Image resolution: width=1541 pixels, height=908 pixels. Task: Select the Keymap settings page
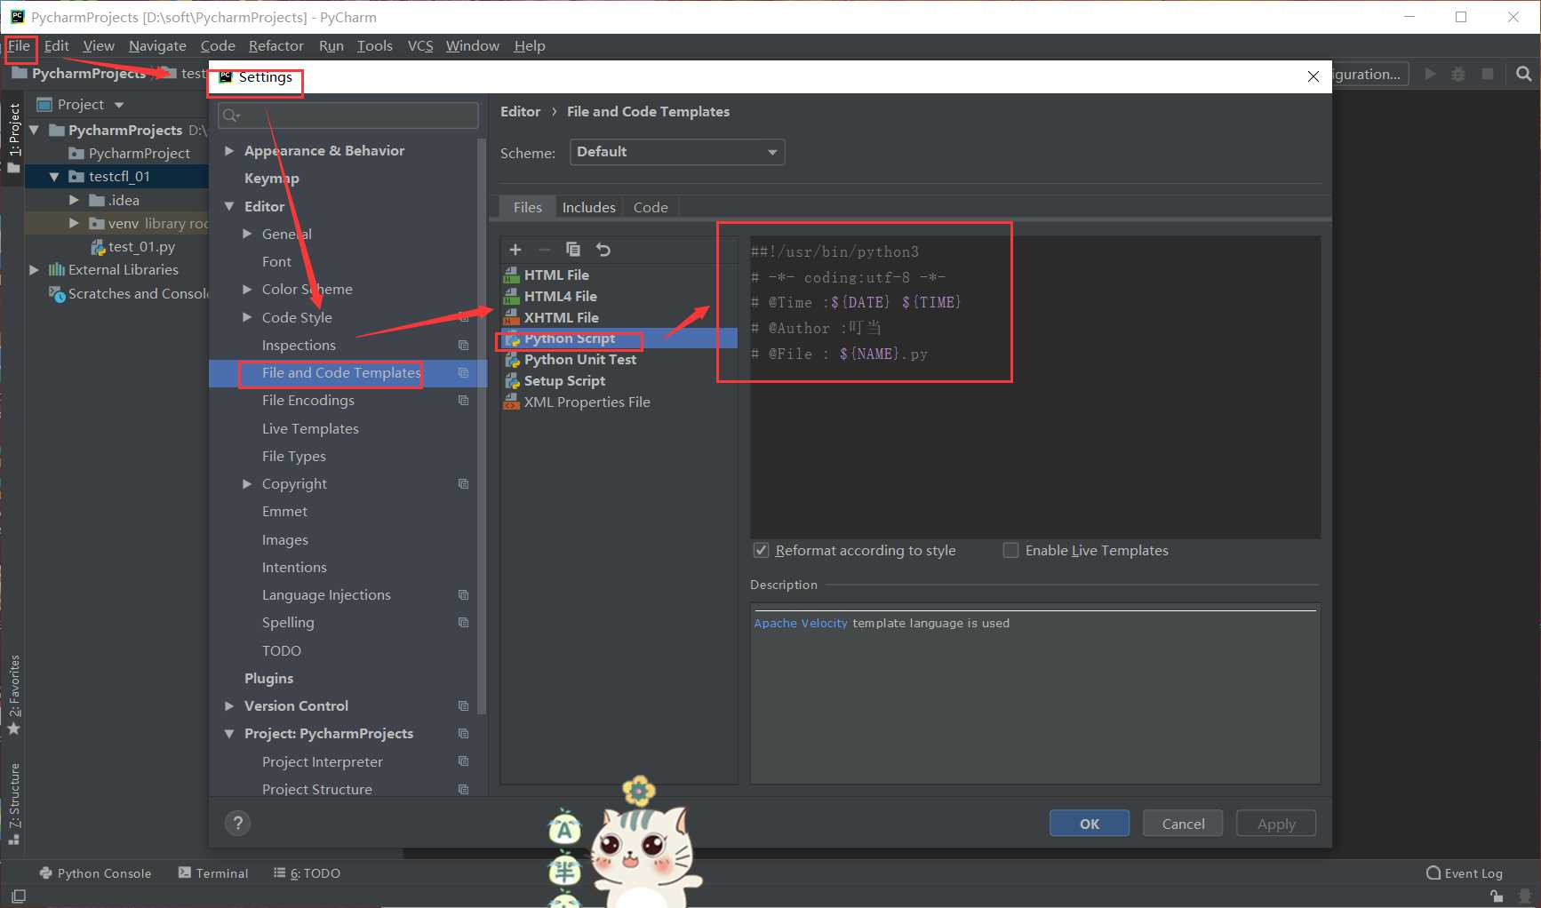click(271, 178)
